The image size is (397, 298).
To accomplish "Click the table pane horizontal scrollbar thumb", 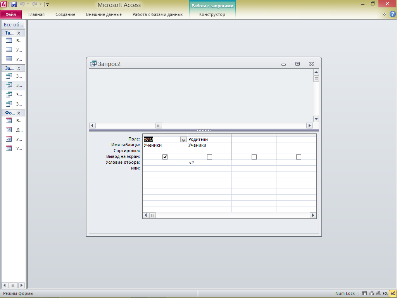I will pyautogui.click(x=159, y=126).
